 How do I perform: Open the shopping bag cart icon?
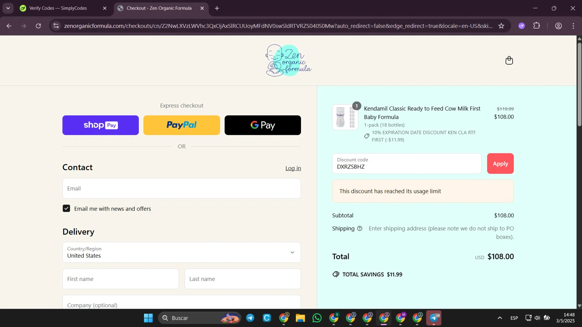click(x=509, y=60)
